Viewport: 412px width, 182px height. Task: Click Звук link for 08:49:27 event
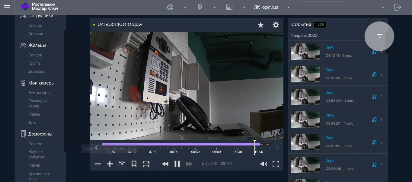[x=330, y=115]
